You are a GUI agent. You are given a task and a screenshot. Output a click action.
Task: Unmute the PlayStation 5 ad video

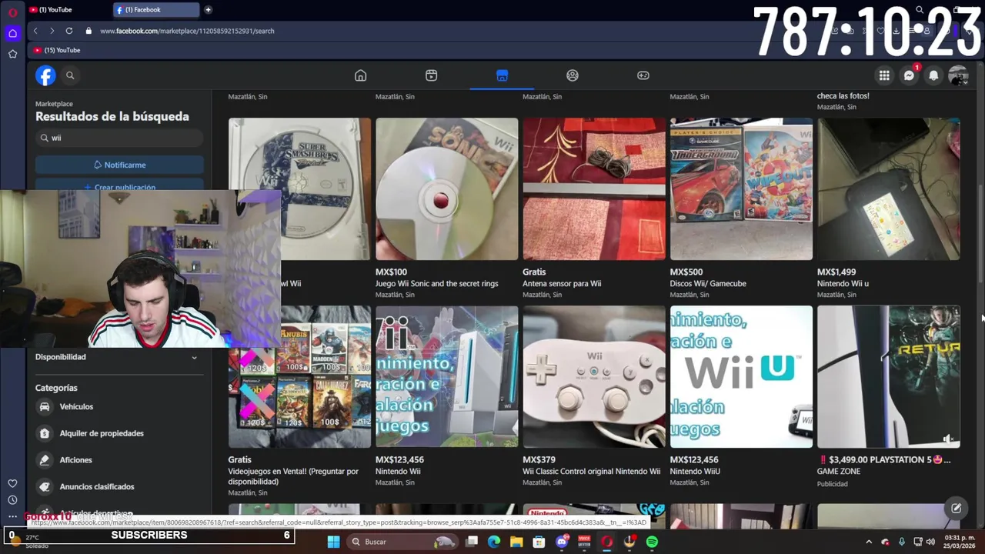click(x=948, y=439)
